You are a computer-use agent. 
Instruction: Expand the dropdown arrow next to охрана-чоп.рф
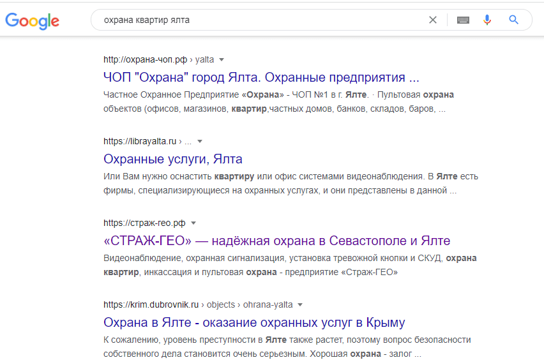(x=222, y=59)
